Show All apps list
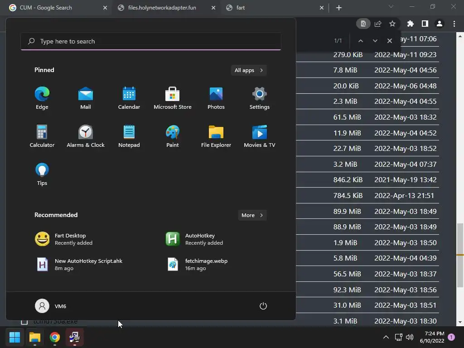 pyautogui.click(x=249, y=70)
